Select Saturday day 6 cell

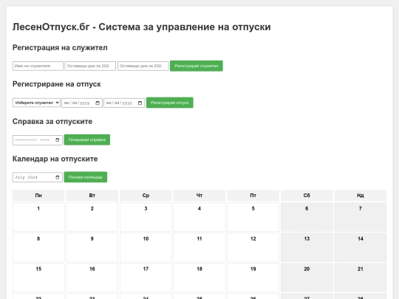point(307,217)
